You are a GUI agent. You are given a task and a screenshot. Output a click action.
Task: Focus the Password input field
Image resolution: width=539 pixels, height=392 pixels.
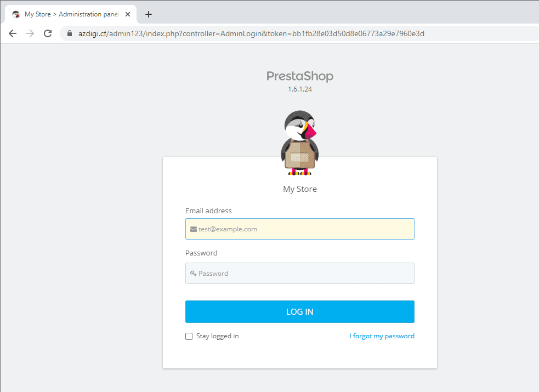(300, 274)
